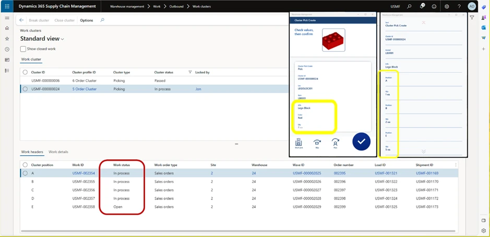This screenshot has width=490, height=237.
Task: Click browser sidebar settings gear at bottom
Action: click(484, 231)
